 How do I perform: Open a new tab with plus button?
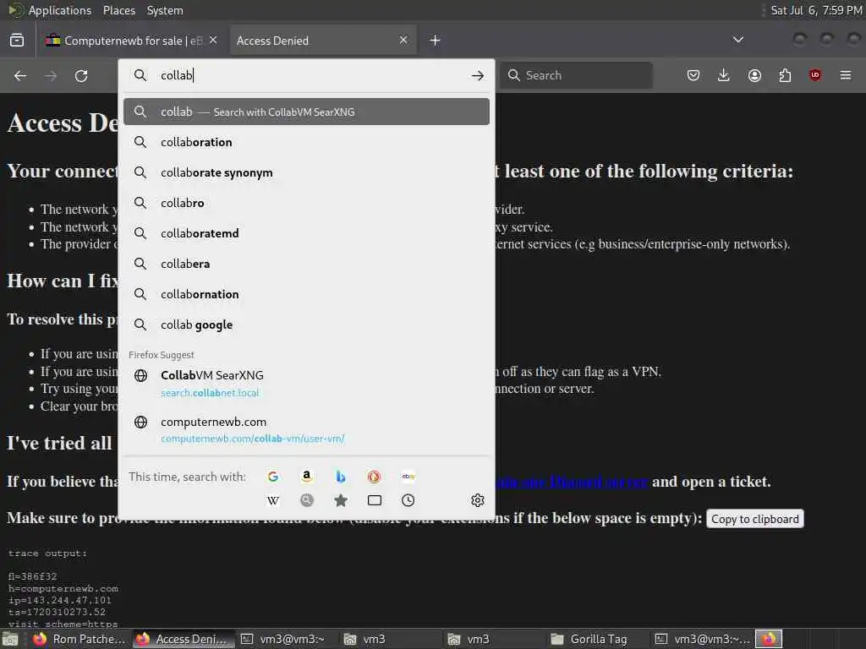point(436,41)
